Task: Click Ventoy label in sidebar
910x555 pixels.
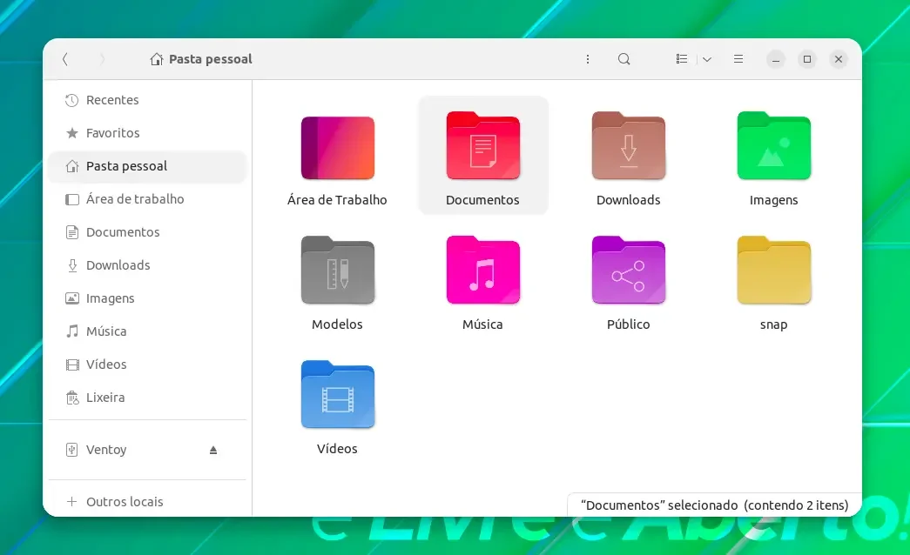Action: click(106, 450)
